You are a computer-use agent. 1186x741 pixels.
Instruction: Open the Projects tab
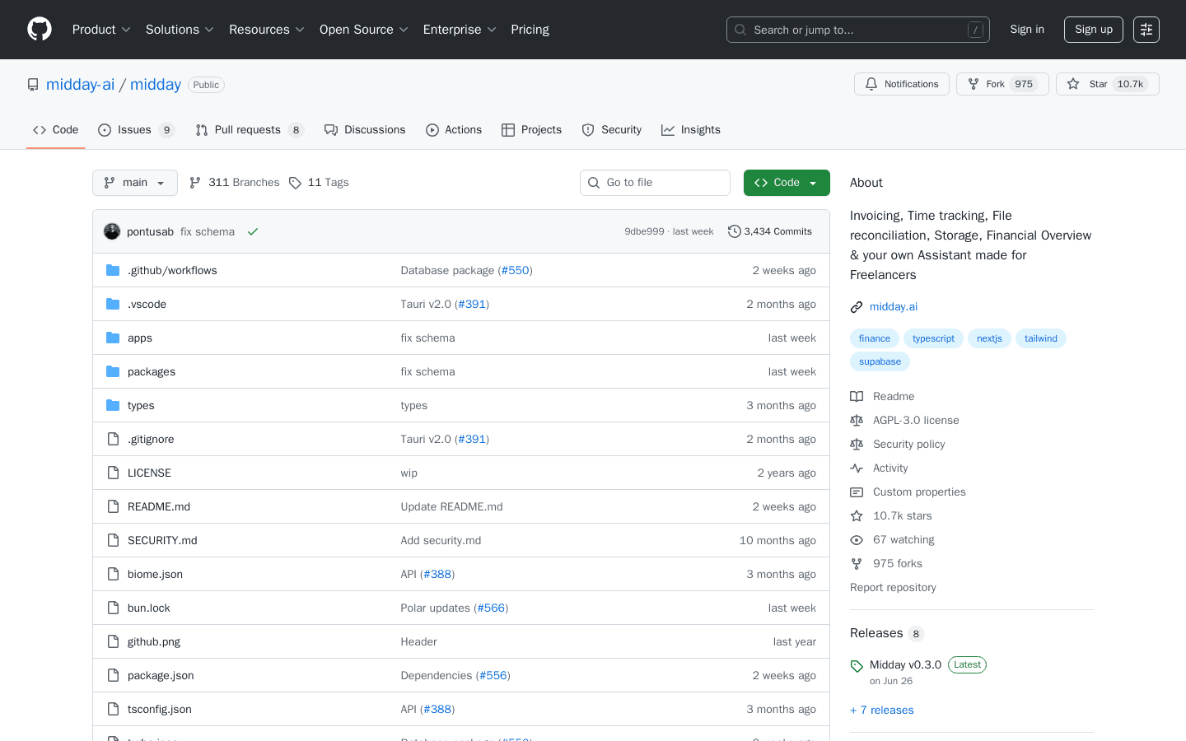[531, 130]
